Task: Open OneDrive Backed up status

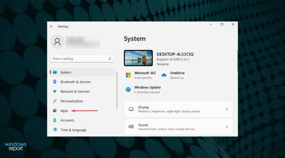Action: [x=177, y=78]
